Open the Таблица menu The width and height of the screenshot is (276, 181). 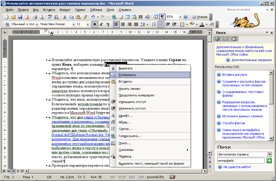pyautogui.click(x=96, y=10)
